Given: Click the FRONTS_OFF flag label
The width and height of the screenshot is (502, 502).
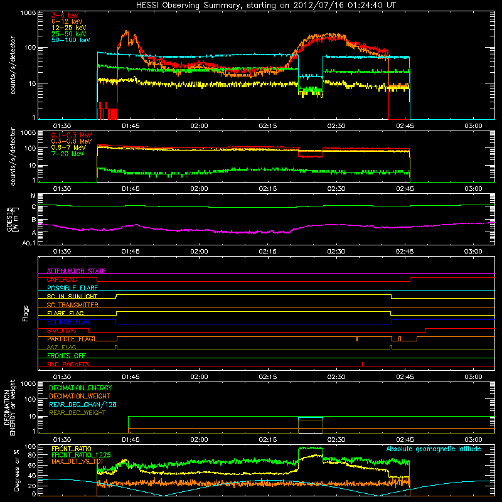Looking at the screenshot, I should pos(67,356).
